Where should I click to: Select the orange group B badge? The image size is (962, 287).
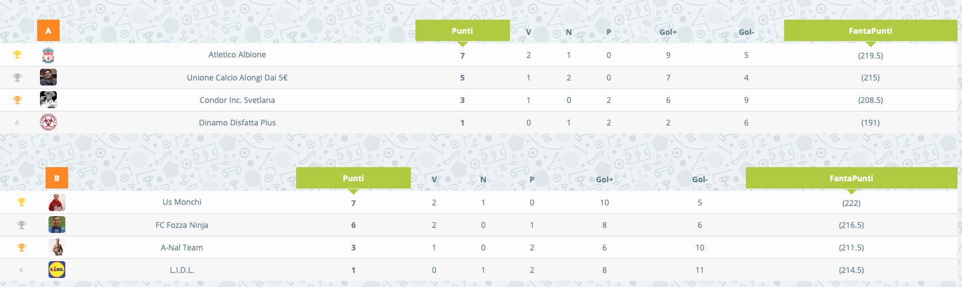click(57, 178)
